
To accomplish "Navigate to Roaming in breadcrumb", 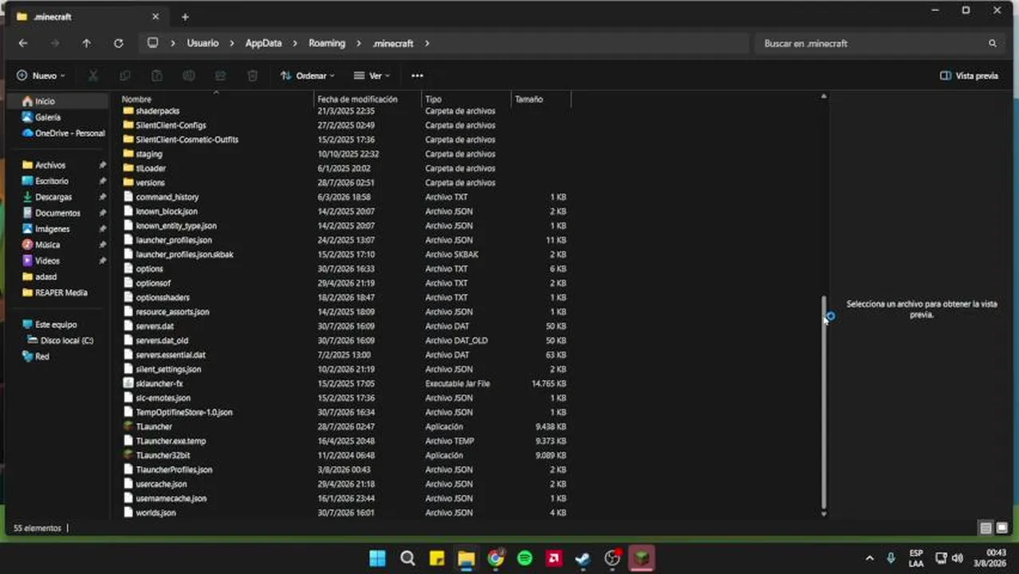I will [327, 43].
